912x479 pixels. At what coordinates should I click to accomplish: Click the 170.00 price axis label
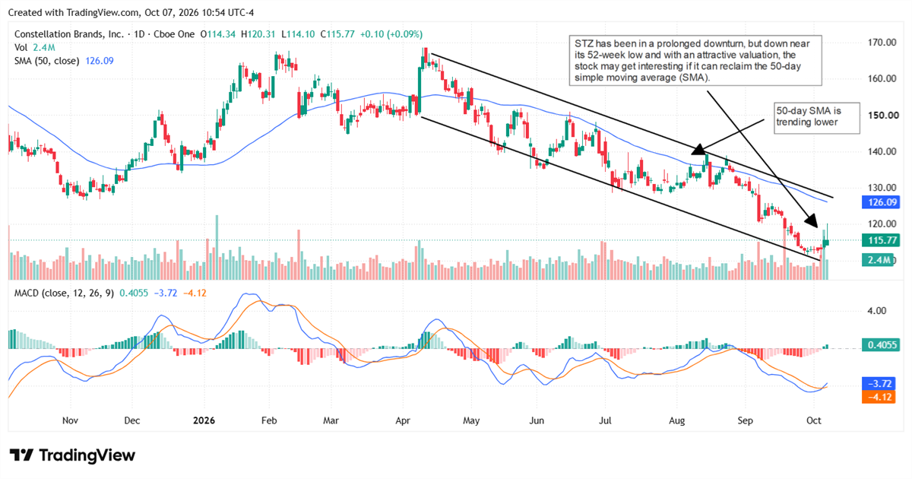coord(882,42)
